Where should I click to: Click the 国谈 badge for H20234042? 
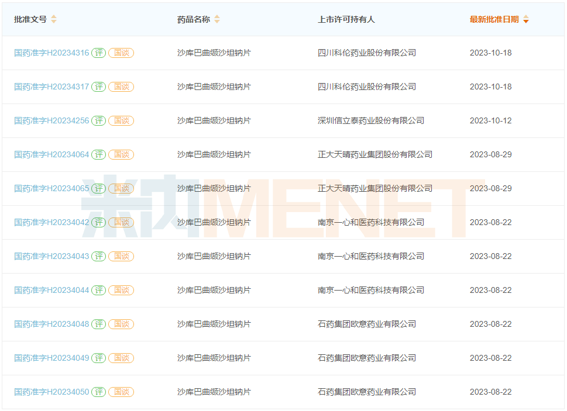[x=121, y=223]
